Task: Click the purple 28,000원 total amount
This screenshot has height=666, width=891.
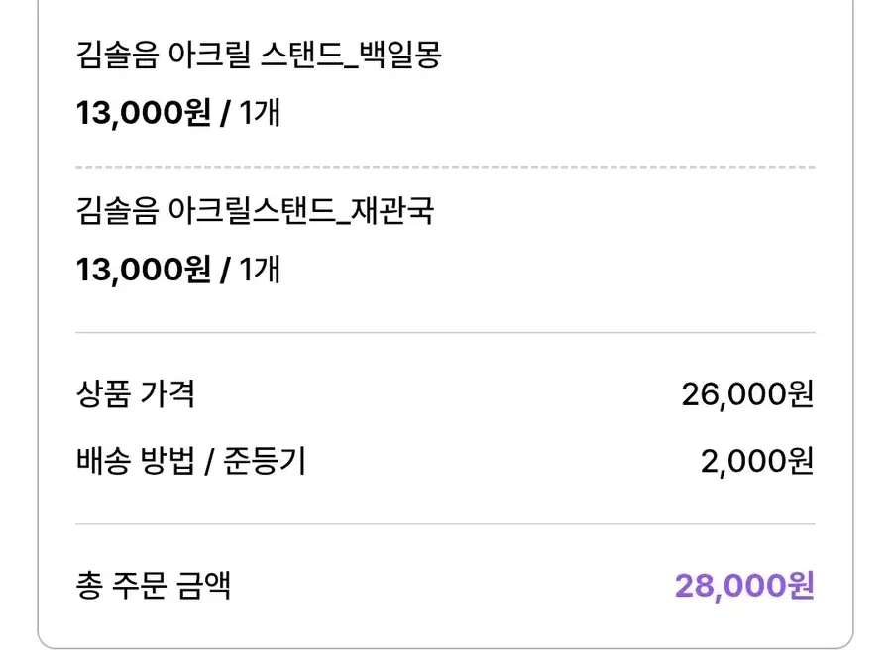Action: click(x=744, y=586)
